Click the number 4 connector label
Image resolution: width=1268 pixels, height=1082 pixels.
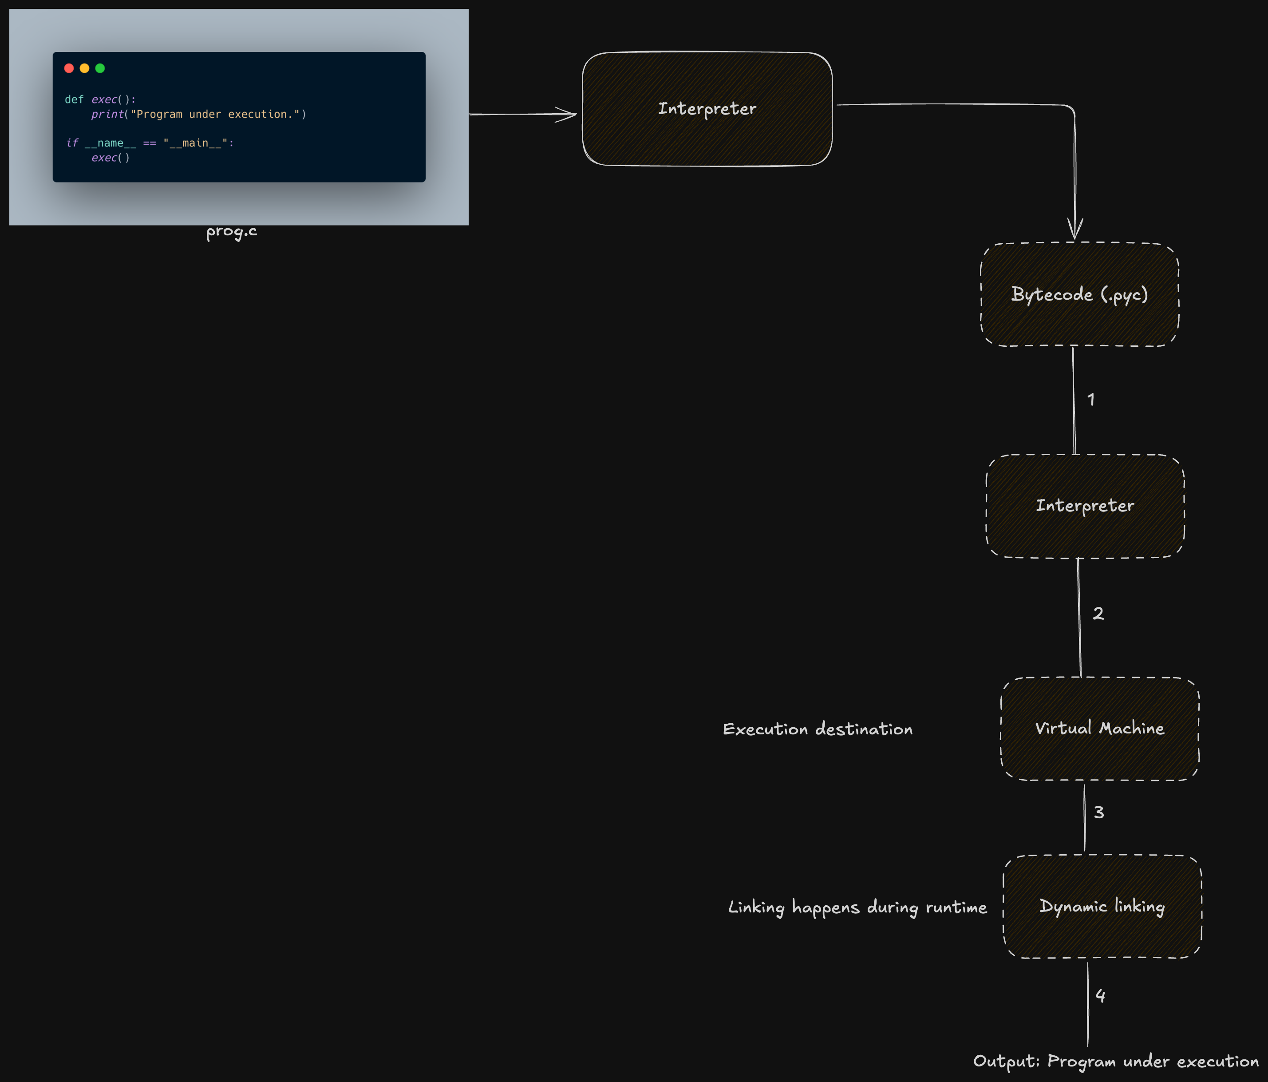tap(1100, 996)
